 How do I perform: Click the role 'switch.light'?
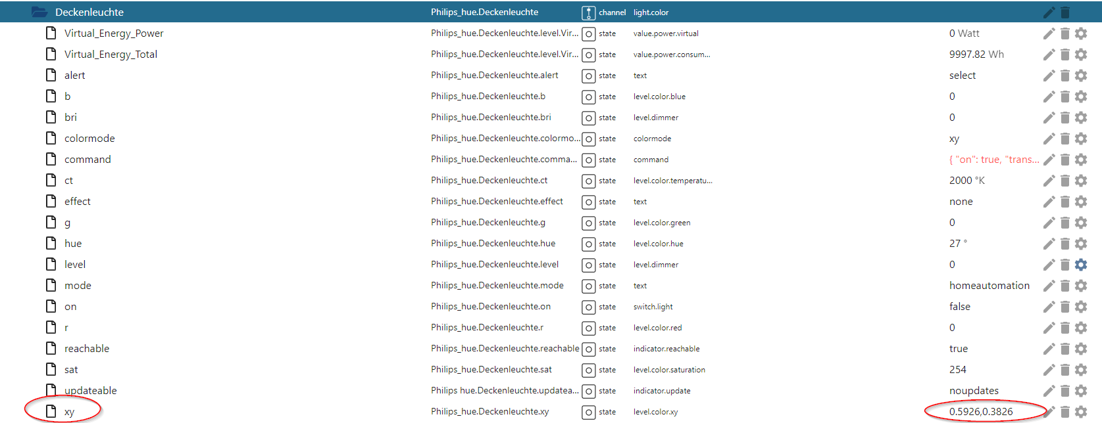tap(653, 307)
